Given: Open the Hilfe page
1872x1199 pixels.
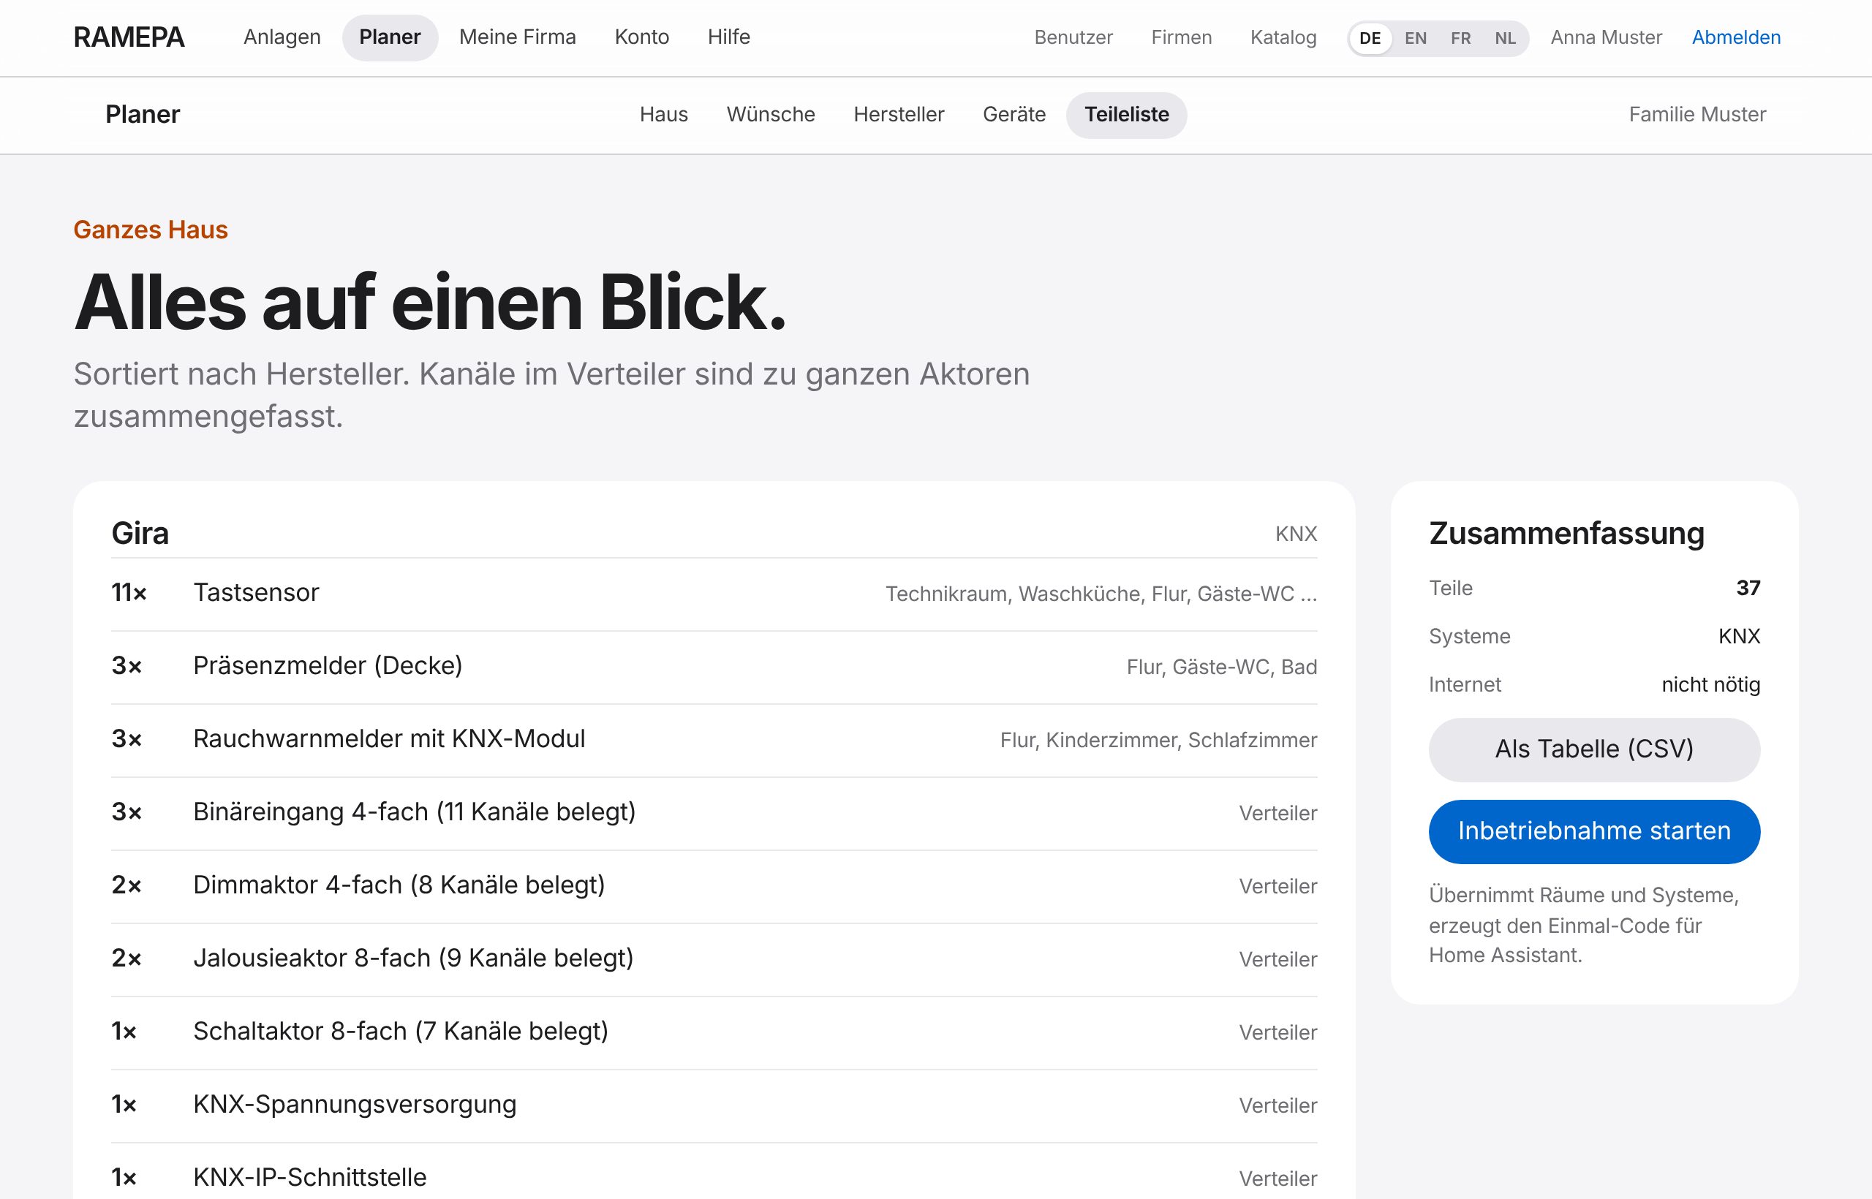Looking at the screenshot, I should 729,37.
